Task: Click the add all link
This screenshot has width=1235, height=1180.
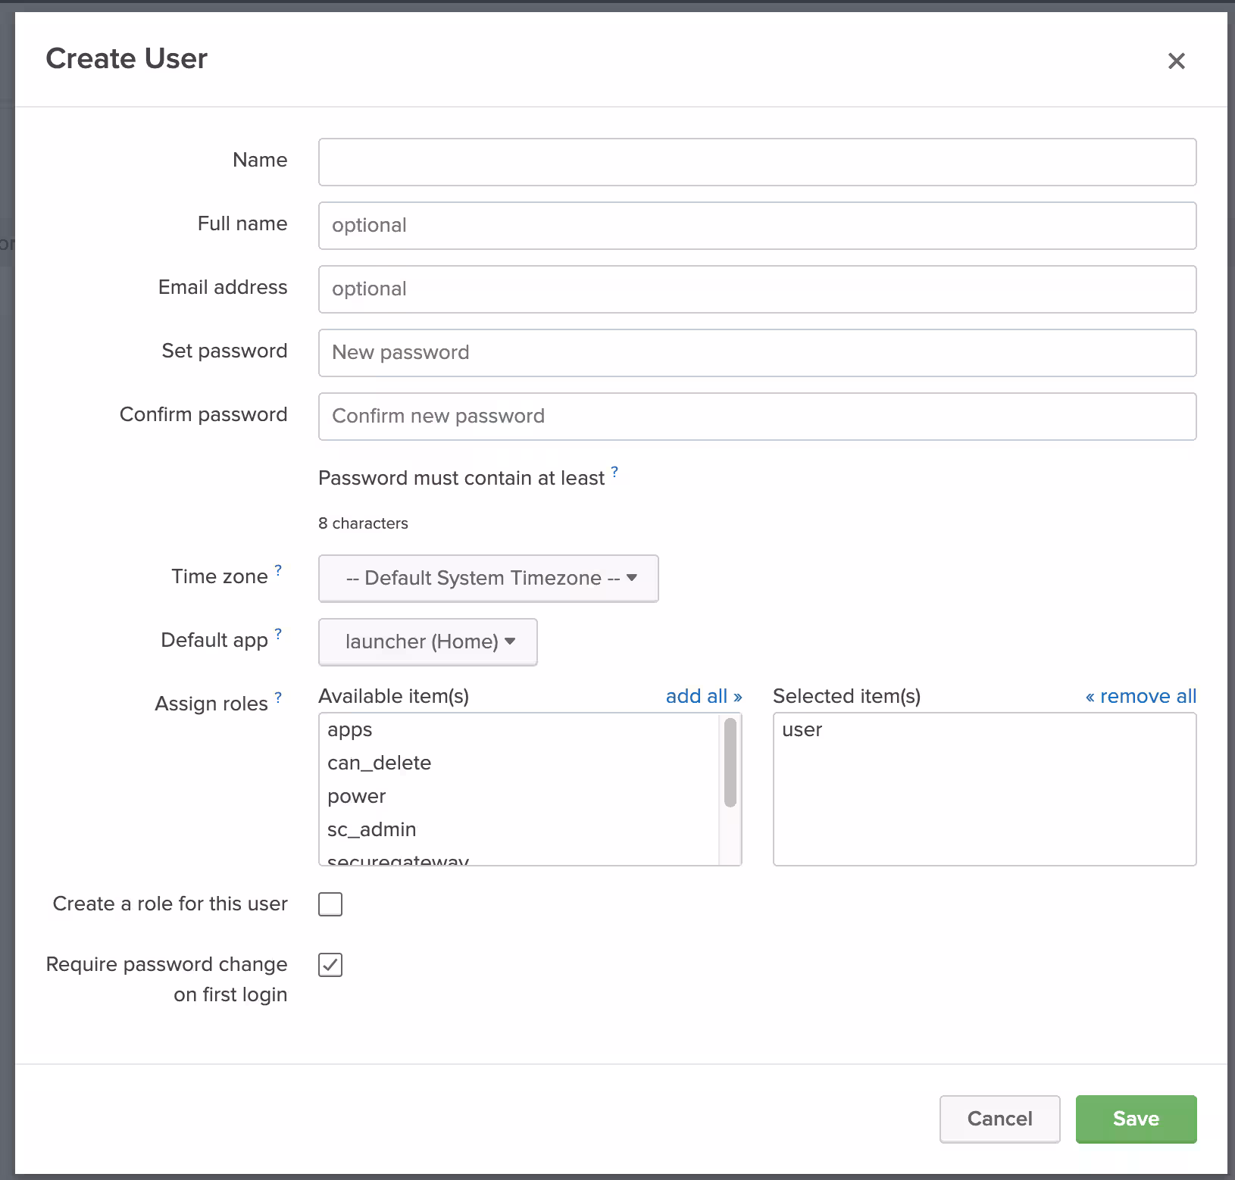Action: 703,697
